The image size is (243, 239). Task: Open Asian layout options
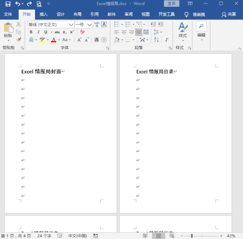tap(143, 40)
